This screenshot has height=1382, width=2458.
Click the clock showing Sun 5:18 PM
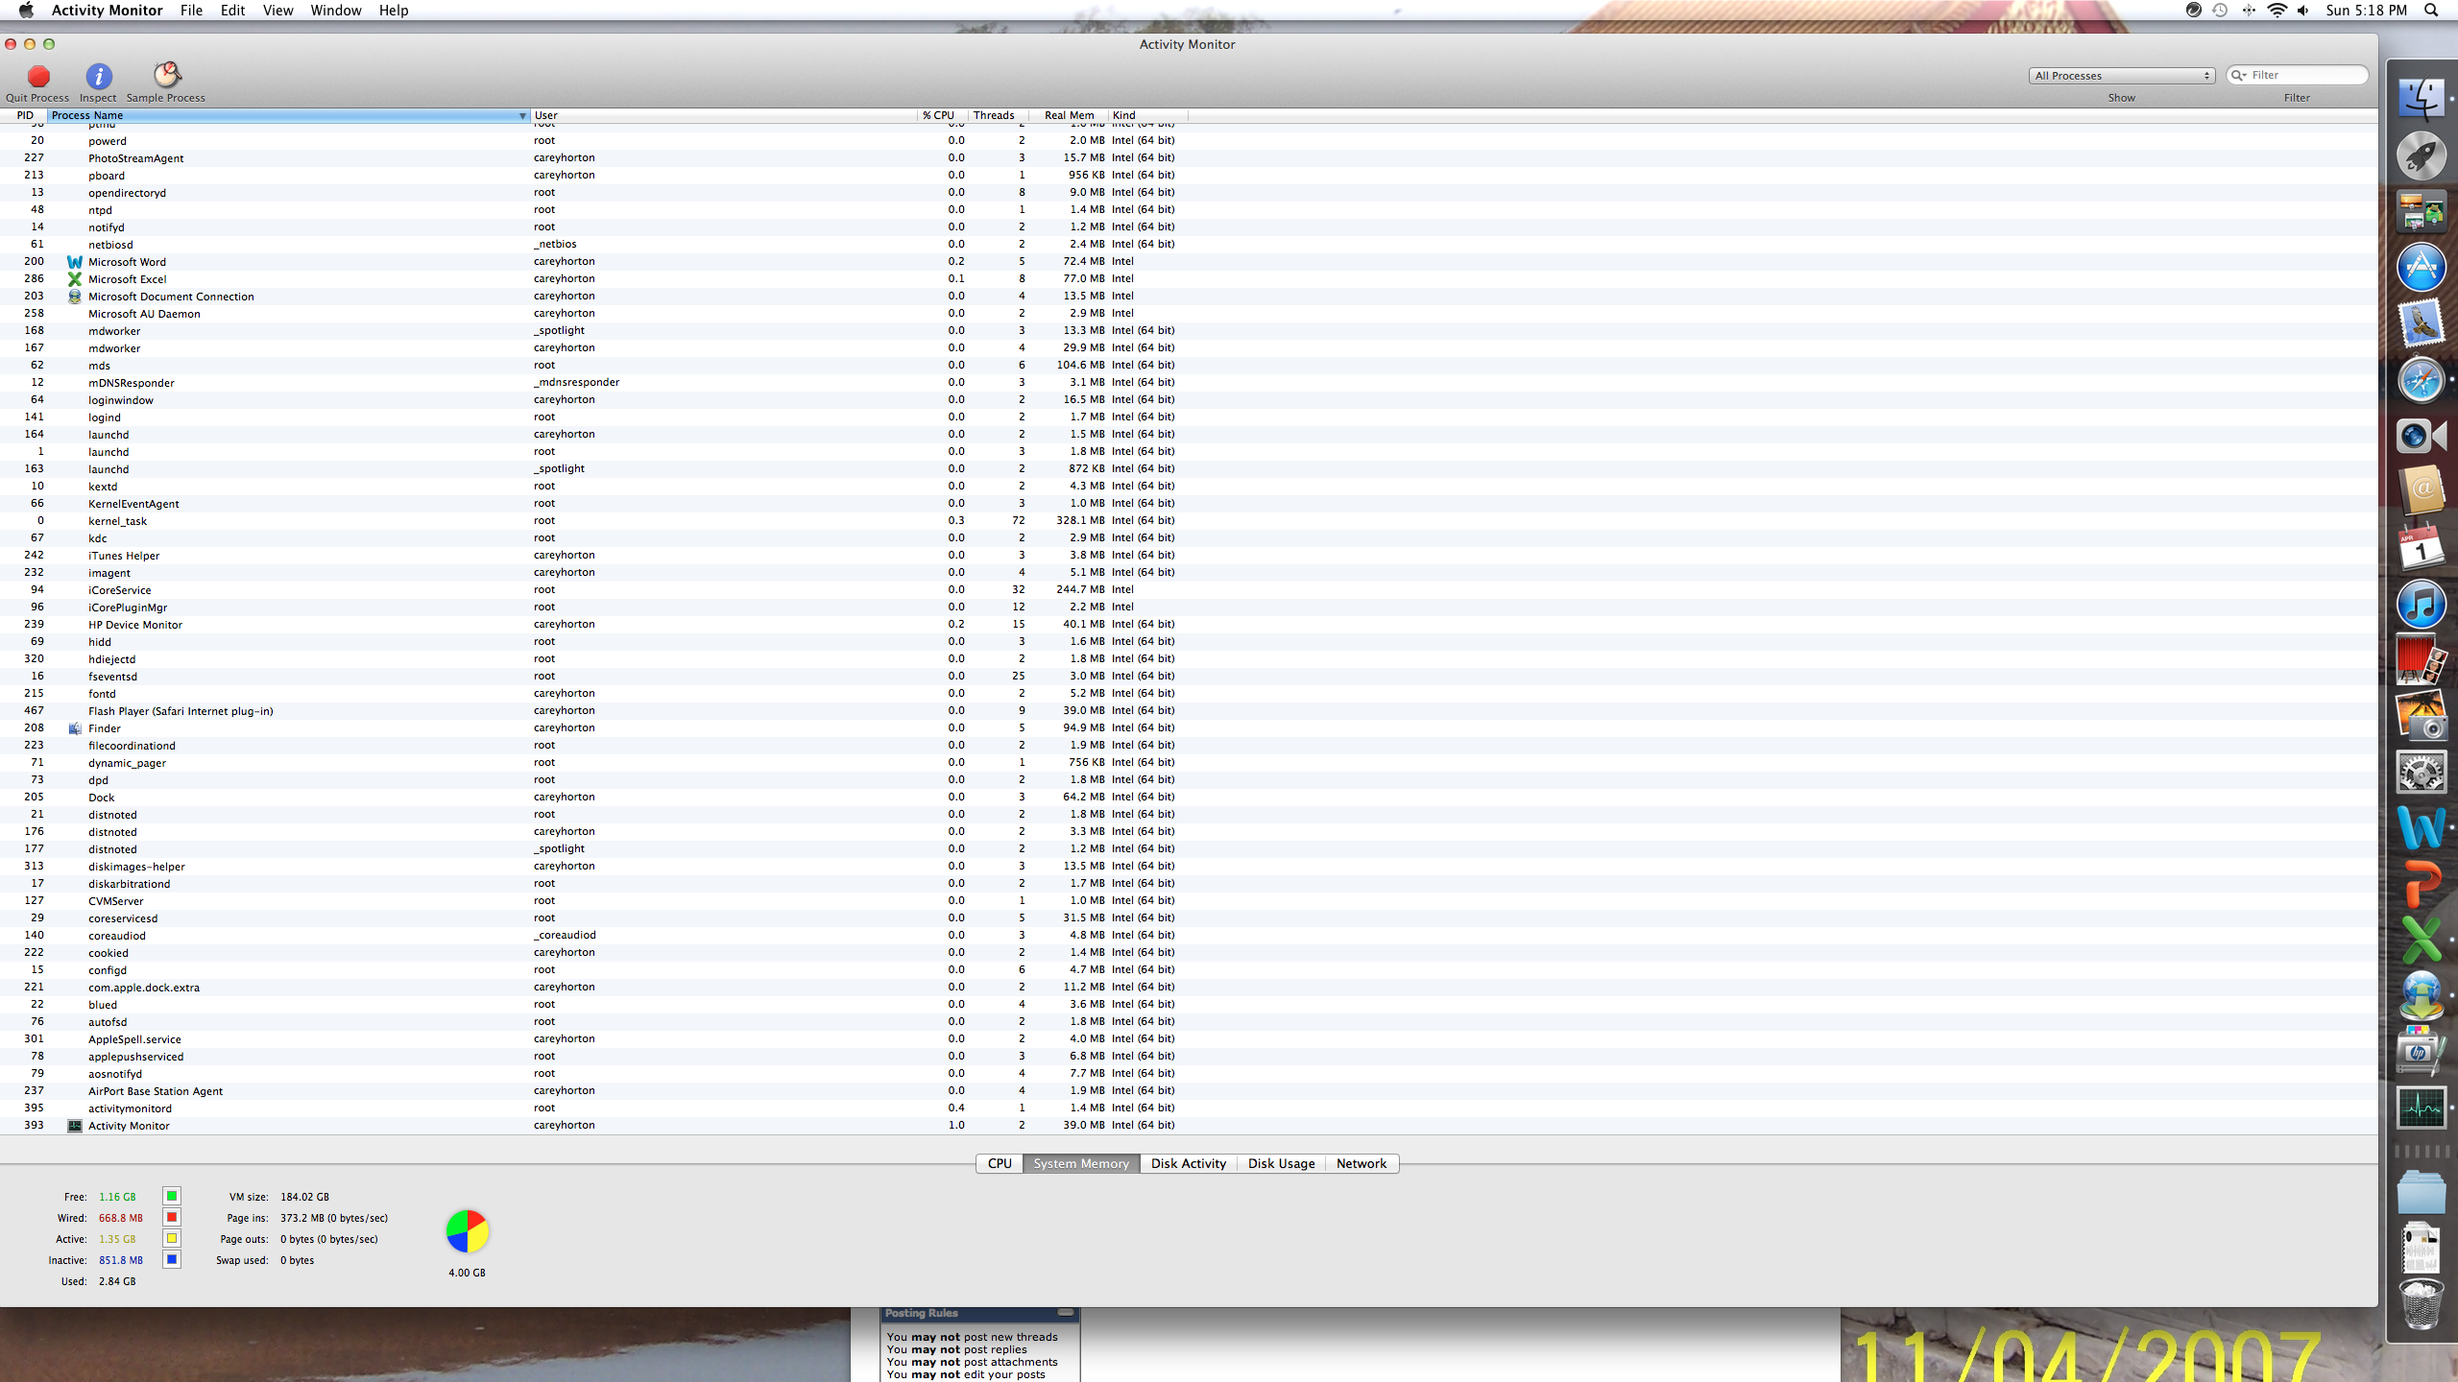(x=2366, y=11)
